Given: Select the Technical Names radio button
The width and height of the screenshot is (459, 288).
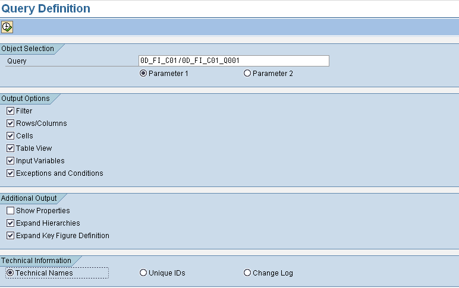Looking at the screenshot, I should (10, 273).
